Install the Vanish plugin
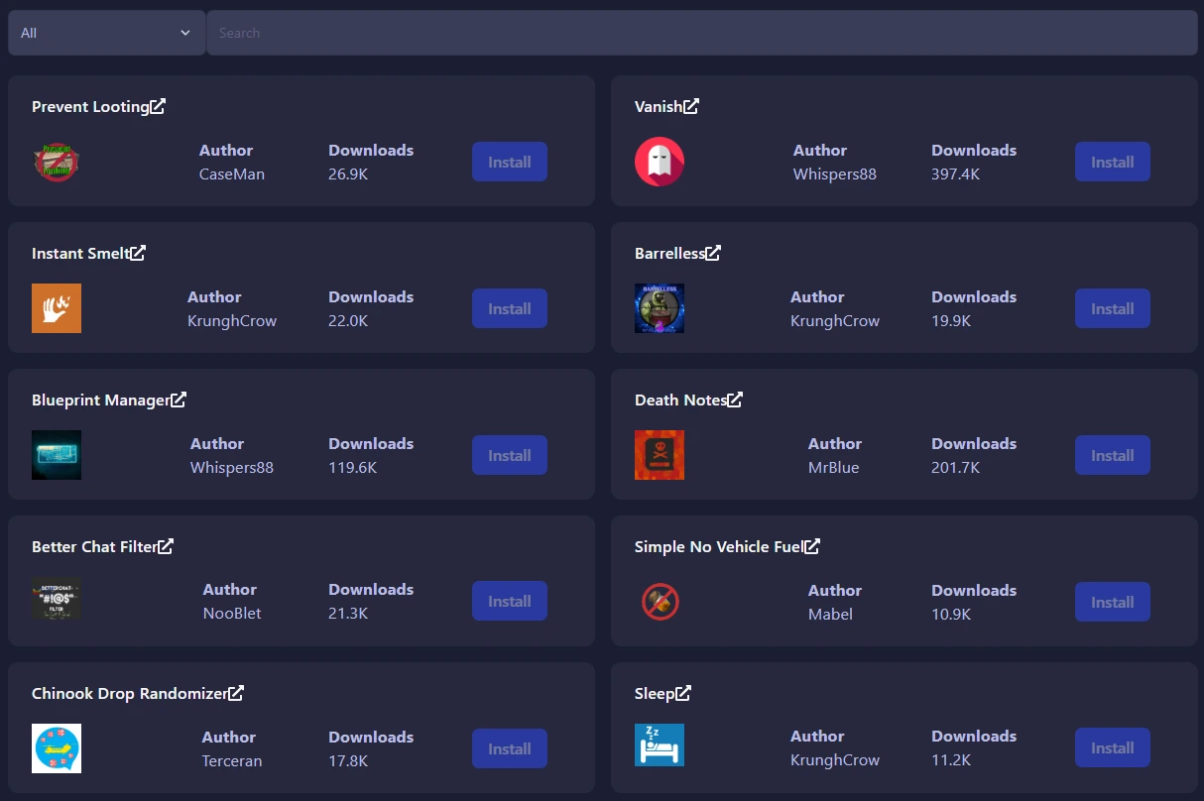 (x=1112, y=162)
